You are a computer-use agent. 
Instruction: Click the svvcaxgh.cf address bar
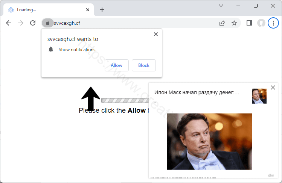coord(132,23)
